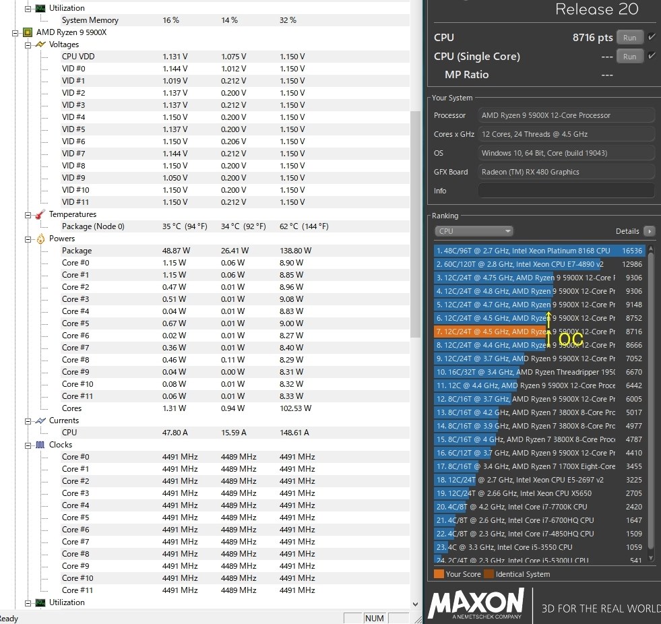Collapse the Temperatures tree node
661x624 pixels.
[x=28, y=214]
